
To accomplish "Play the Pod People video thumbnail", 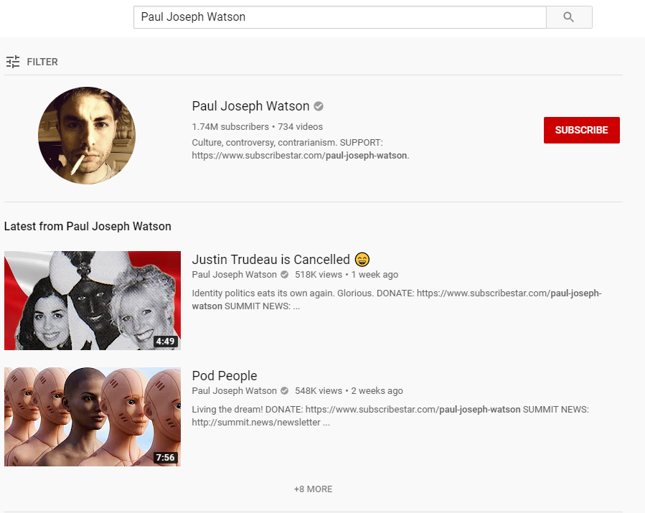I will [x=93, y=417].
